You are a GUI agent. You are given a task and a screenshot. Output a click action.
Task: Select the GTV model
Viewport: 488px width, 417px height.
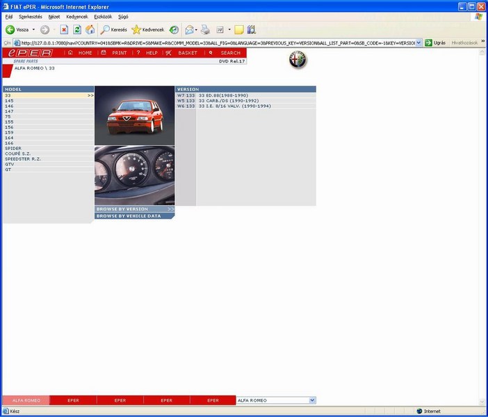tap(48, 164)
